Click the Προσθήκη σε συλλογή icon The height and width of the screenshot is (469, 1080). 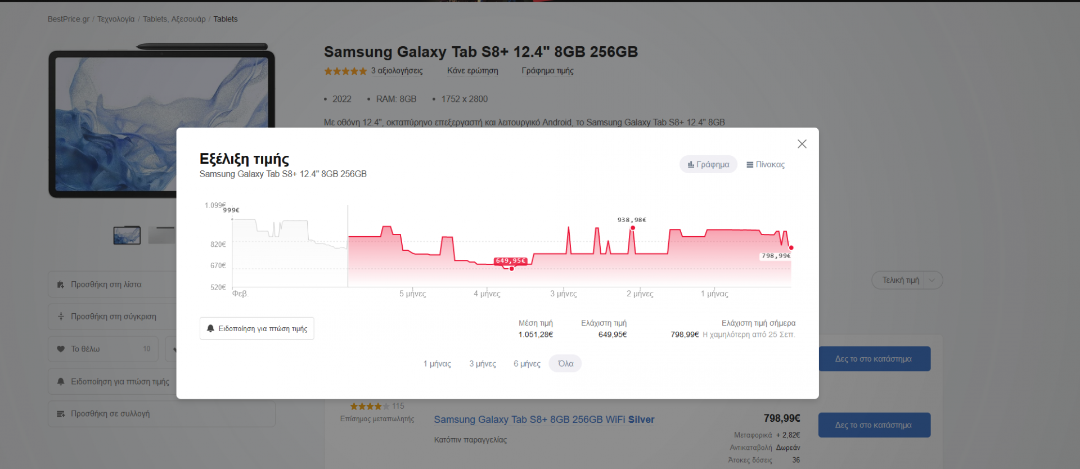(61, 414)
